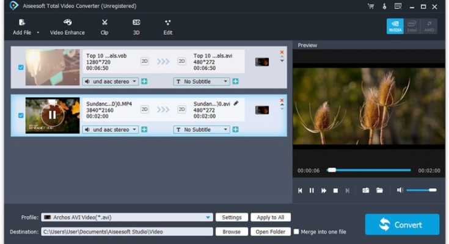Screen dimensions: 449x244
Task: Click the Apply to All button
Action: pos(271,217)
